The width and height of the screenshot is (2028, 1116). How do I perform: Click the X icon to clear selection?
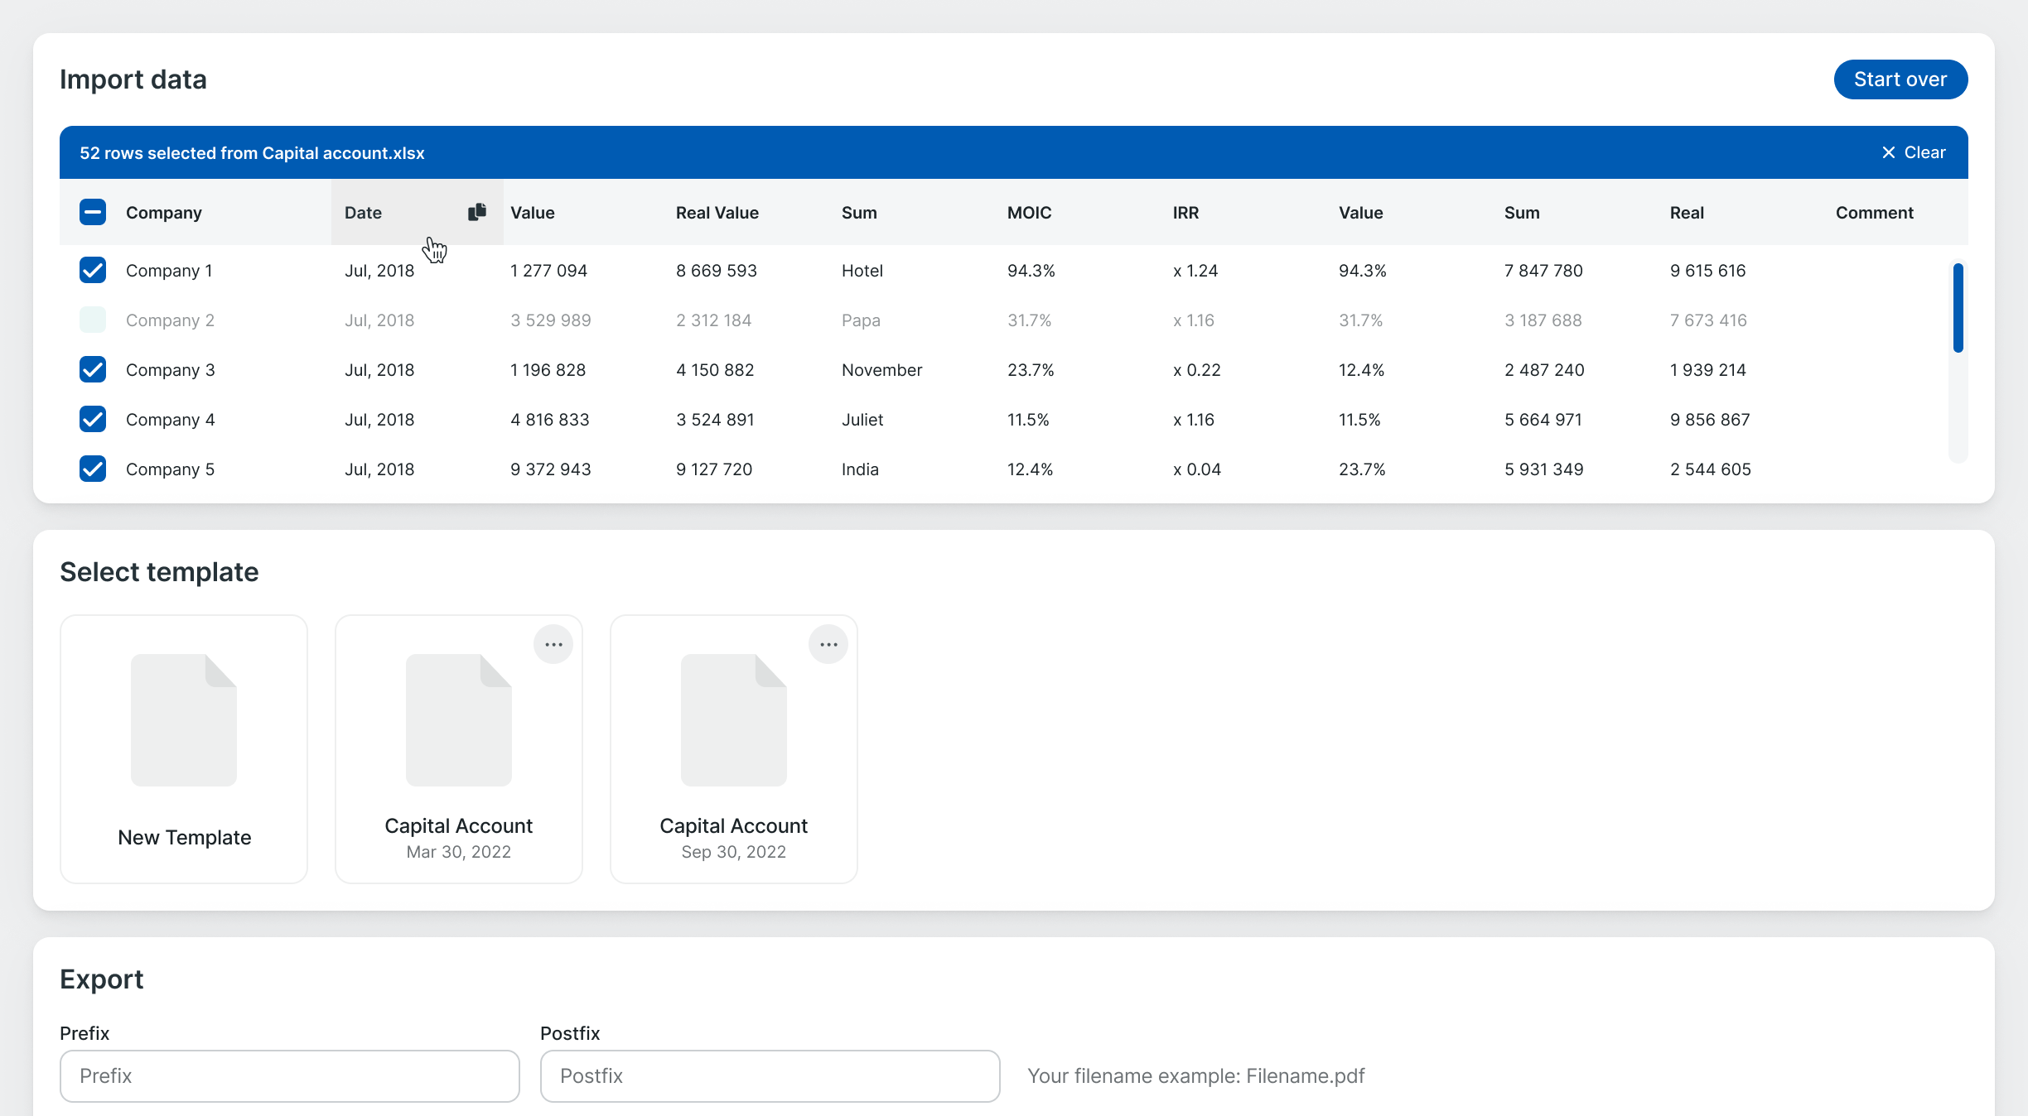click(1889, 152)
